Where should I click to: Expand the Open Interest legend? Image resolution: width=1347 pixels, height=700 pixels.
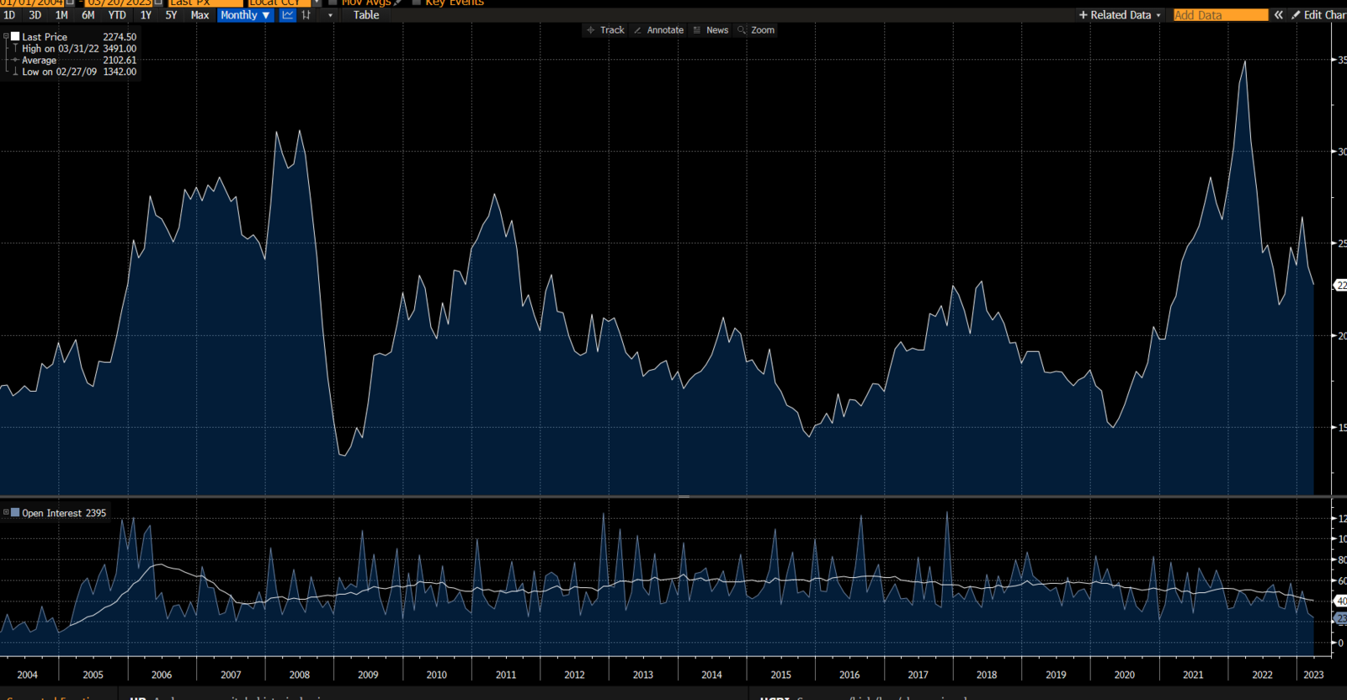[x=6, y=512]
